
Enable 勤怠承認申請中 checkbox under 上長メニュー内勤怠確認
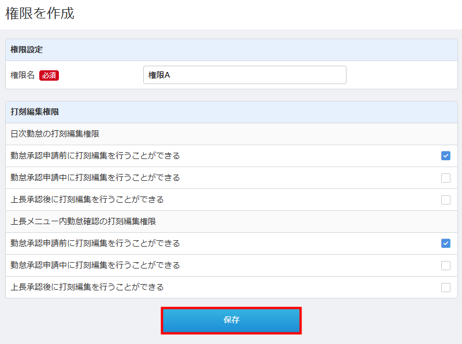445,265
